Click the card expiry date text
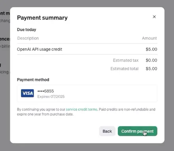The width and height of the screenshot is (174, 151). (x=51, y=97)
